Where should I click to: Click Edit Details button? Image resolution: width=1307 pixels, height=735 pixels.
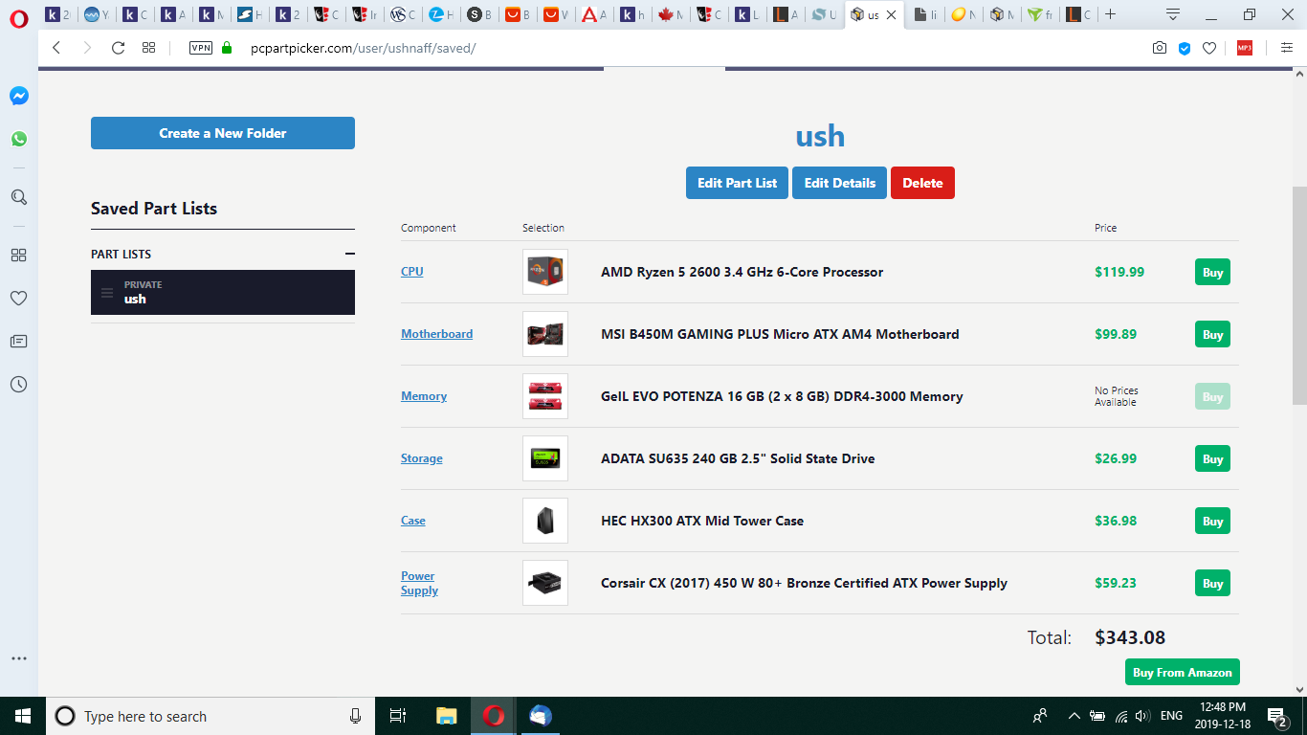pyautogui.click(x=839, y=183)
